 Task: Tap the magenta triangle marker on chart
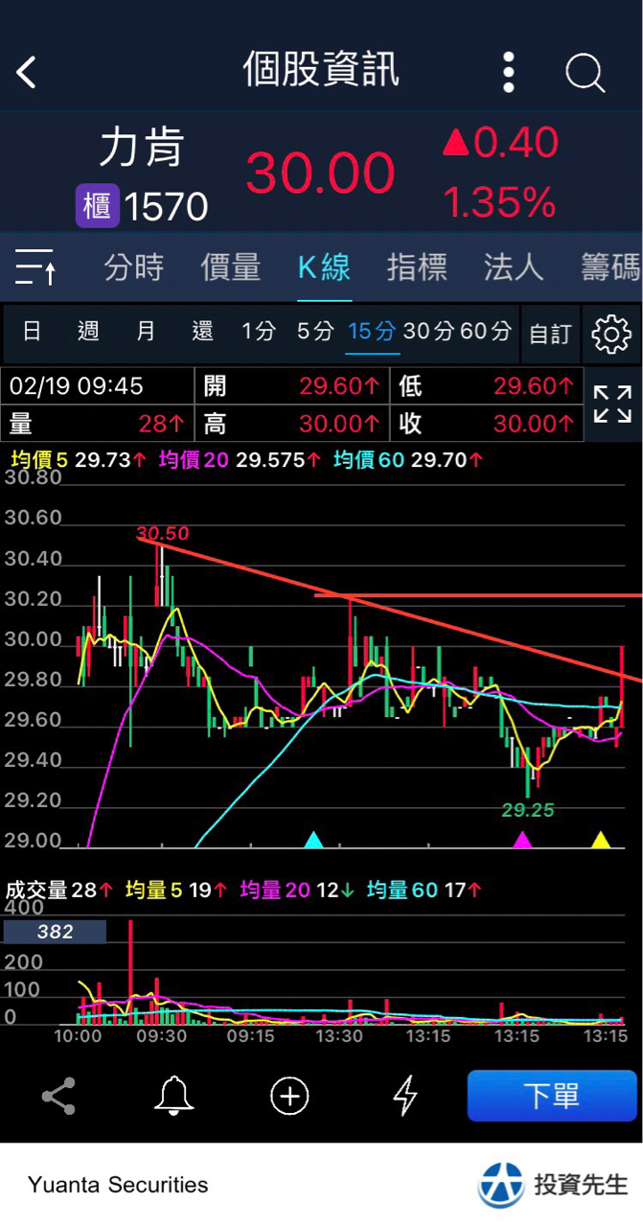(522, 841)
